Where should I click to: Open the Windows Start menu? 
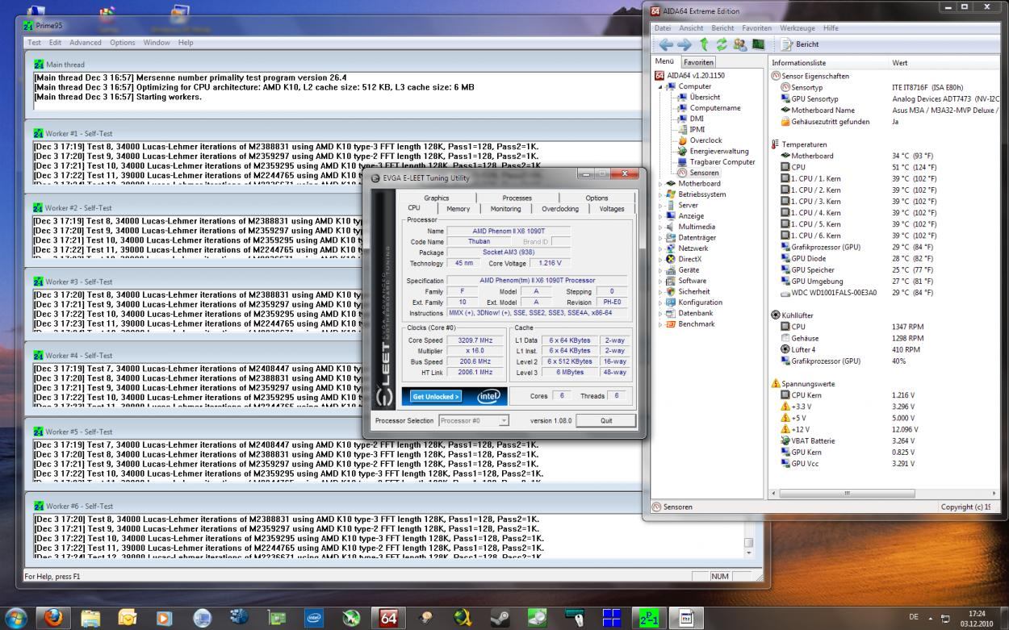[x=16, y=617]
